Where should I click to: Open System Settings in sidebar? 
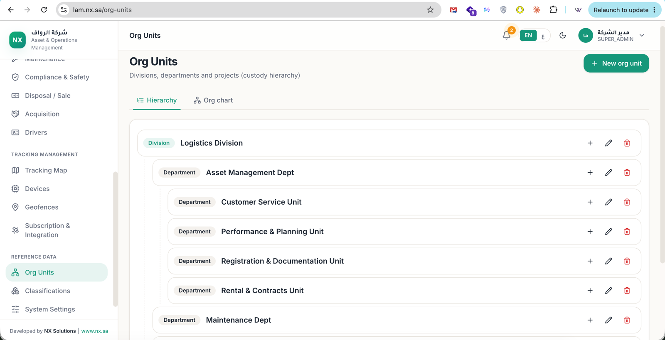[57, 309]
